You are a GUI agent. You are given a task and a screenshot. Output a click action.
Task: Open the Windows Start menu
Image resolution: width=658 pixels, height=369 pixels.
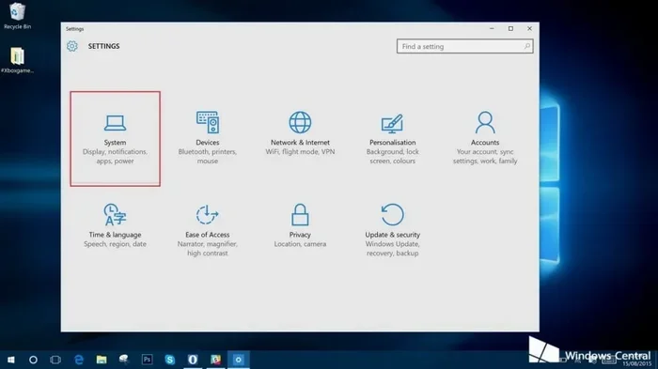coord(11,360)
